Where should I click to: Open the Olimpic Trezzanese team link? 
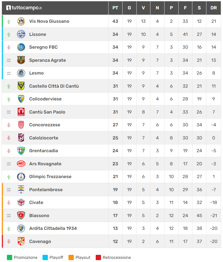click(50, 177)
